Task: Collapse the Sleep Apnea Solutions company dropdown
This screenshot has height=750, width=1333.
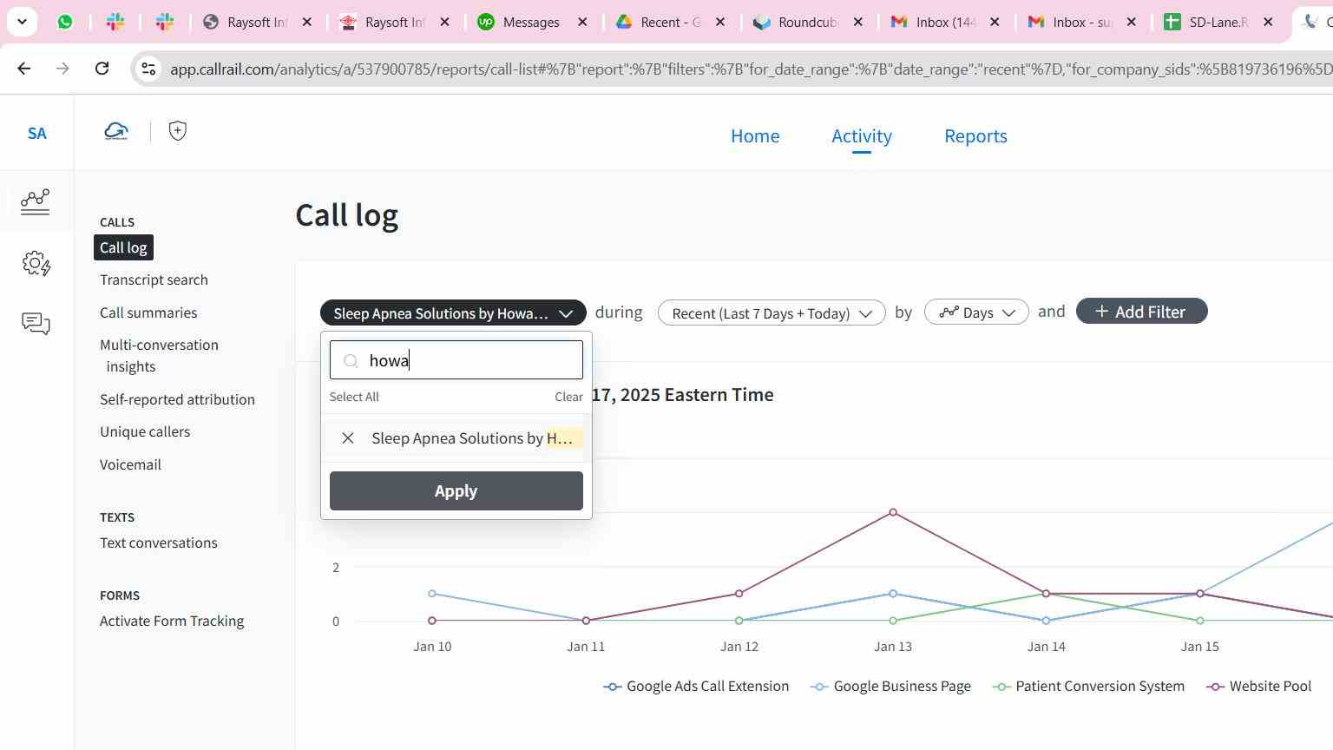Action: pyautogui.click(x=453, y=312)
